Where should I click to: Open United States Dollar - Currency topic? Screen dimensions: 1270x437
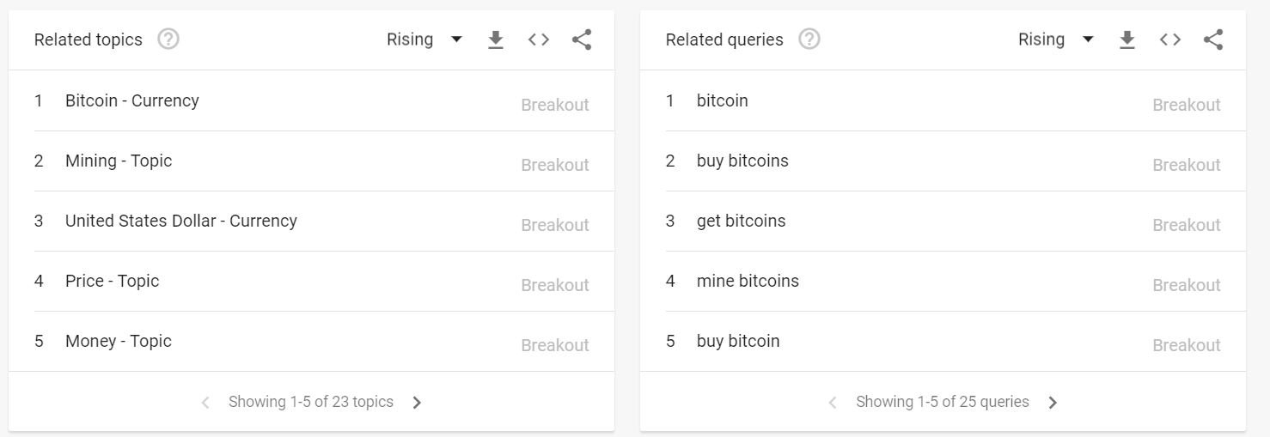click(x=181, y=221)
